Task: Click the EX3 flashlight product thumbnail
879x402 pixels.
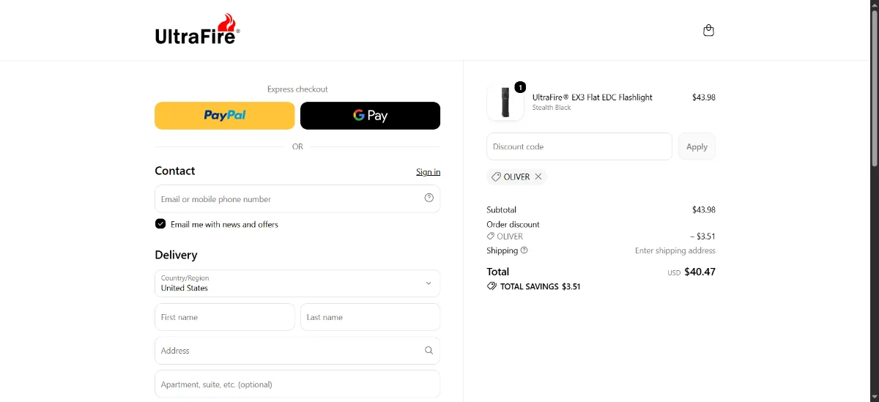Action: [505, 102]
